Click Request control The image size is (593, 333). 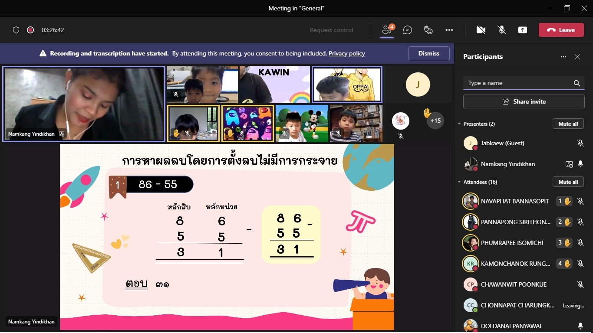[x=332, y=30]
